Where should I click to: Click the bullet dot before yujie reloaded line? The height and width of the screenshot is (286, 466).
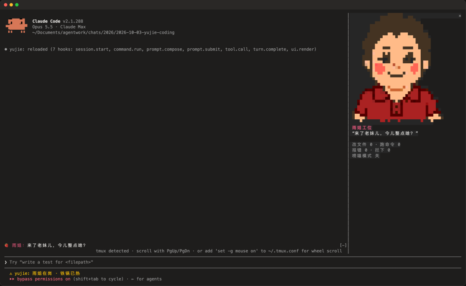[6, 49]
